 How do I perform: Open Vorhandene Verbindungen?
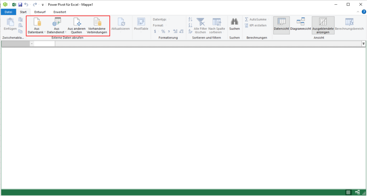coord(97,26)
